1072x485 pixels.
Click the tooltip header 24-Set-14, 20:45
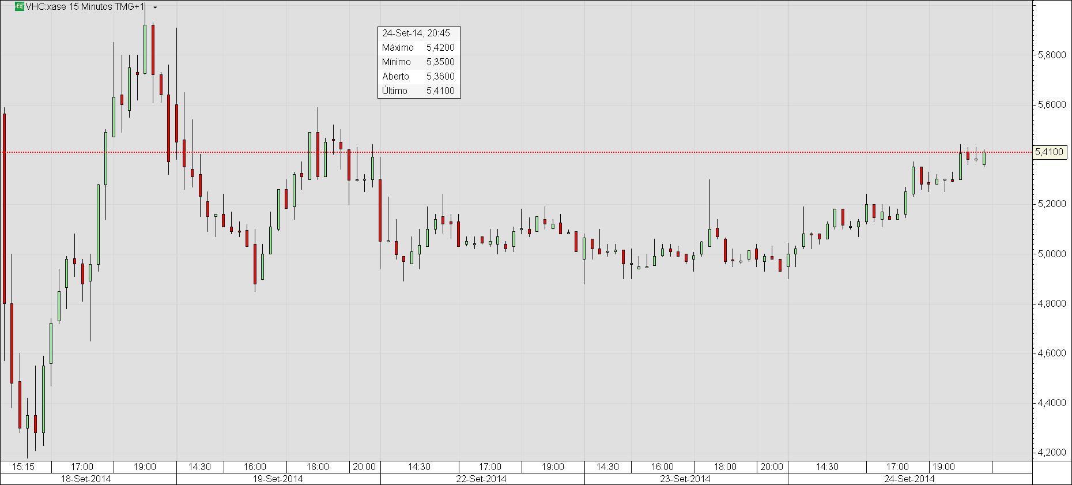[x=416, y=33]
